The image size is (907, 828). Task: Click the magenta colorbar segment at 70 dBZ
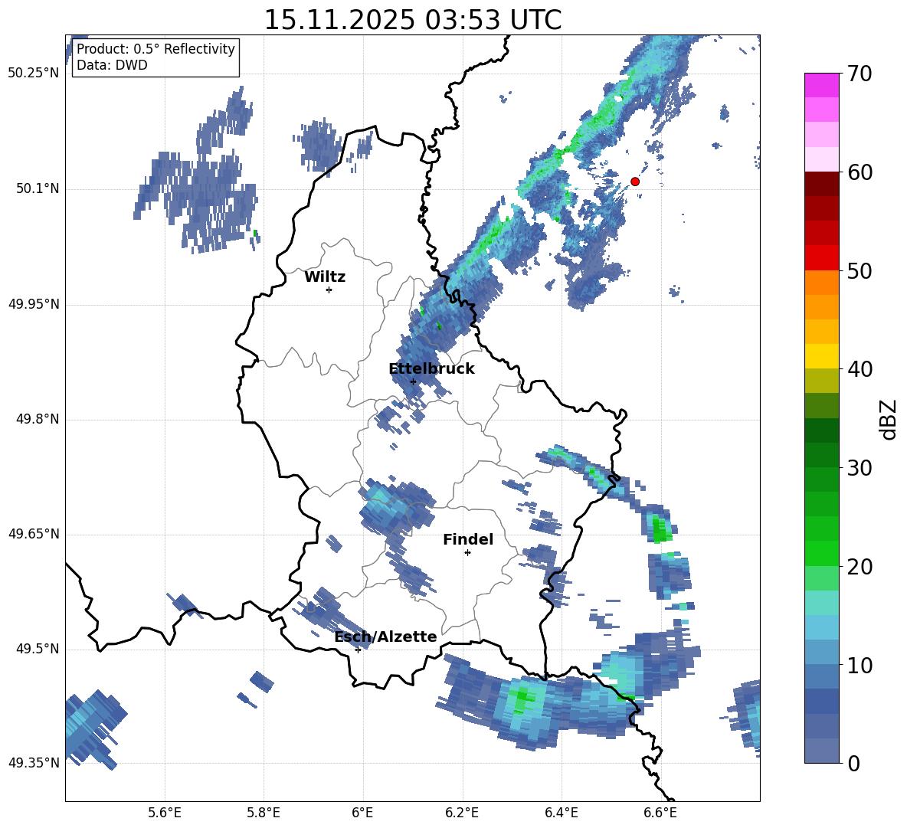pos(821,85)
